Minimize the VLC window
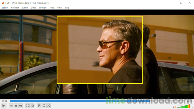Viewport: 194px width, 109px height. [173, 3]
